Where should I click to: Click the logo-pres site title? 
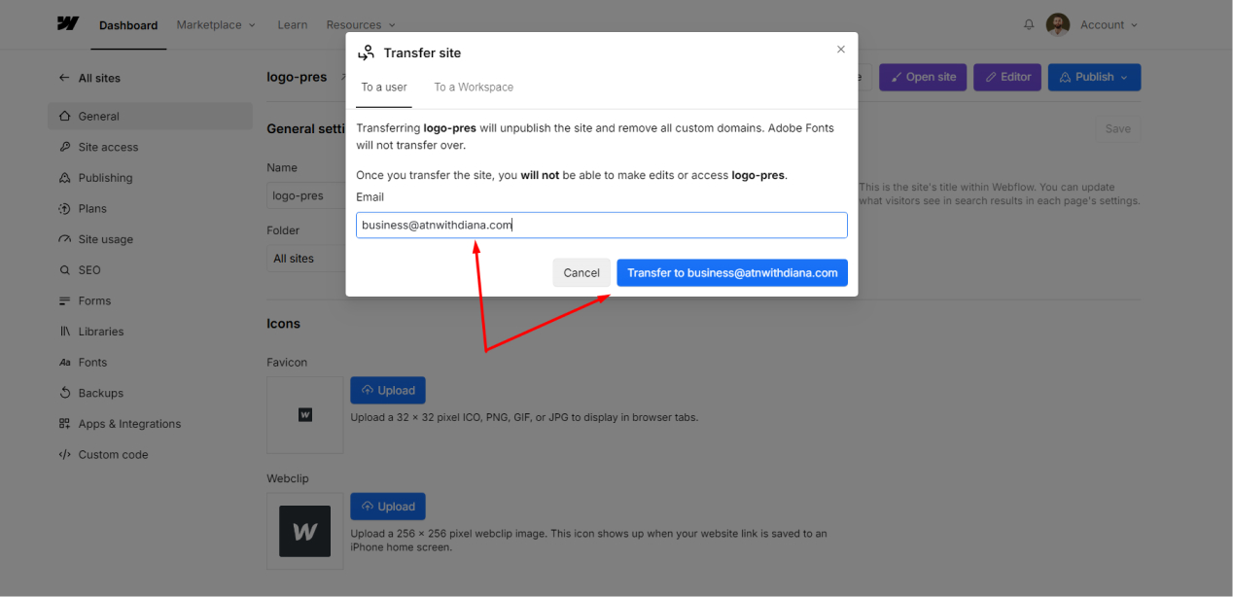(297, 77)
